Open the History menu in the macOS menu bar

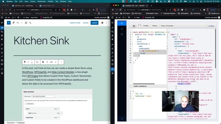(33, 1)
